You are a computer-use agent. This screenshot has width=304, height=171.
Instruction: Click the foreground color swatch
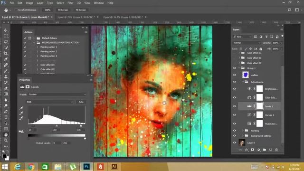pos(4,156)
